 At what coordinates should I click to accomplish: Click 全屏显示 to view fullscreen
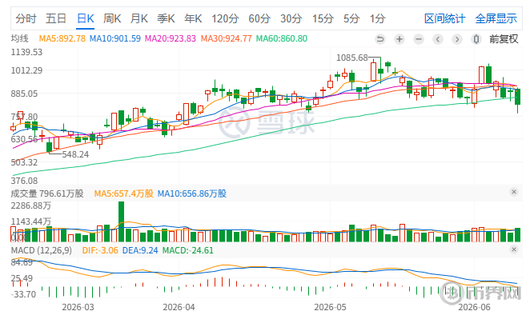click(496, 18)
